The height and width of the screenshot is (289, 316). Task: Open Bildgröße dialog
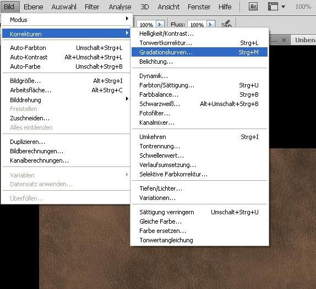(x=66, y=81)
